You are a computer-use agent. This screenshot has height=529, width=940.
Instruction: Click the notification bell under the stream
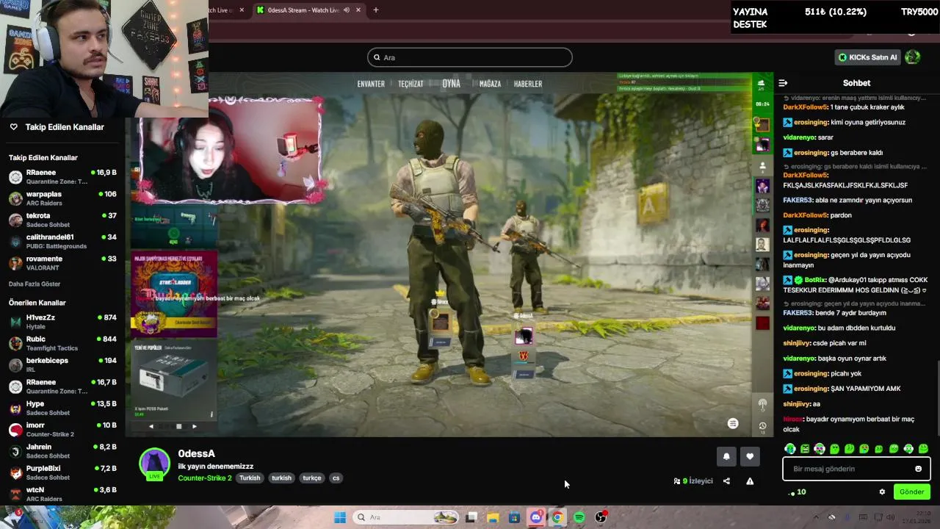tap(726, 456)
